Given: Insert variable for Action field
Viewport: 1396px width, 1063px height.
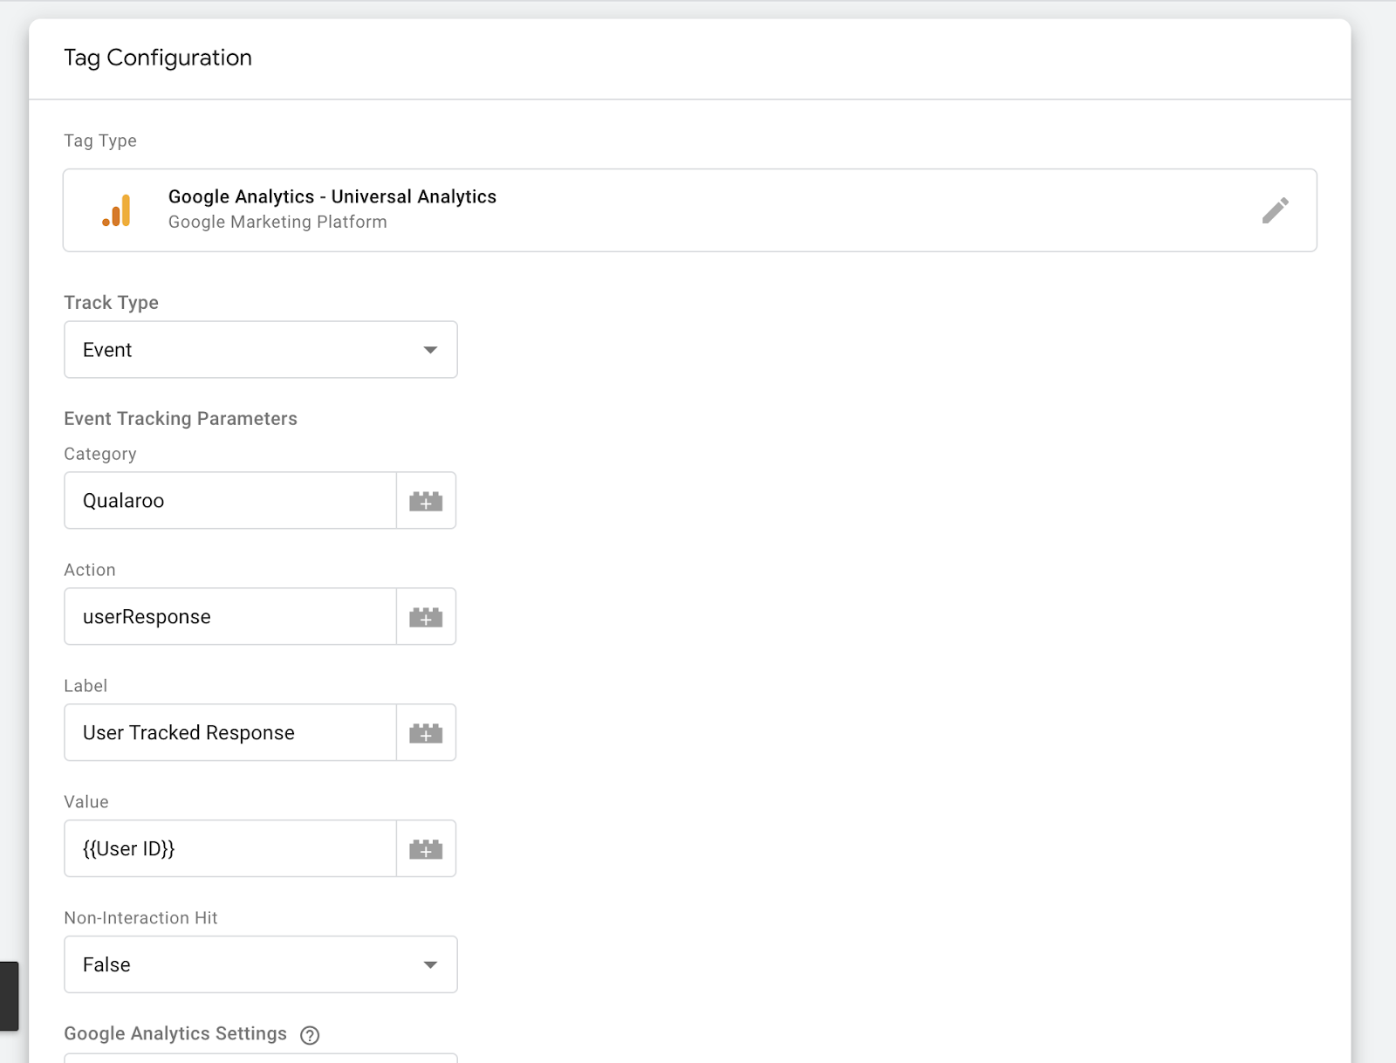Looking at the screenshot, I should click(426, 617).
